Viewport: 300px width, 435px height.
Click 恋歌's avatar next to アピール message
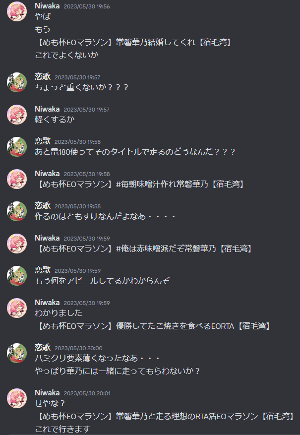(x=17, y=276)
